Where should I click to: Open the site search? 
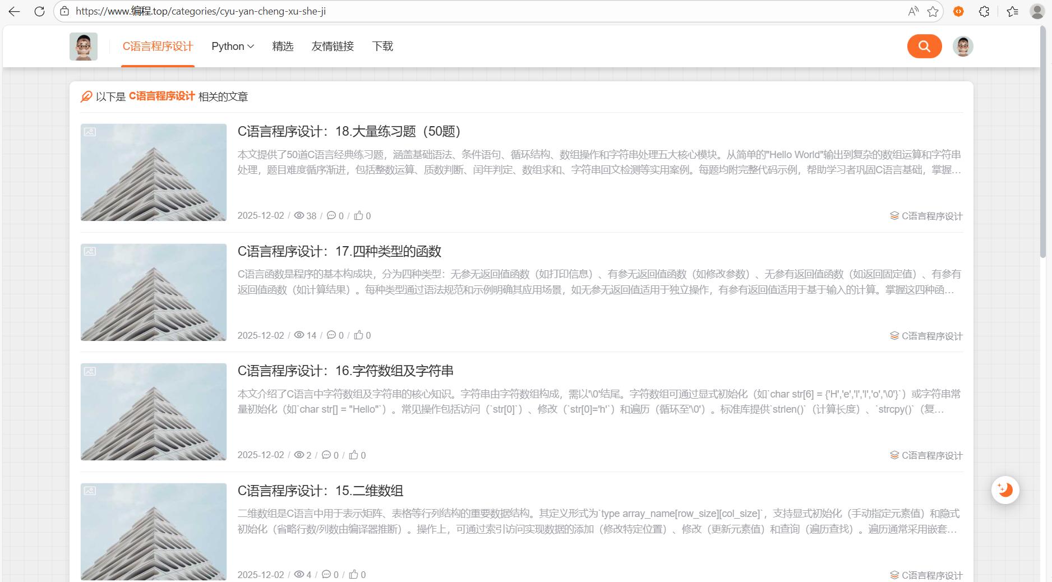pos(924,47)
